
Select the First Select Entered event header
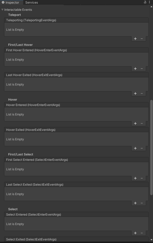click(76, 160)
